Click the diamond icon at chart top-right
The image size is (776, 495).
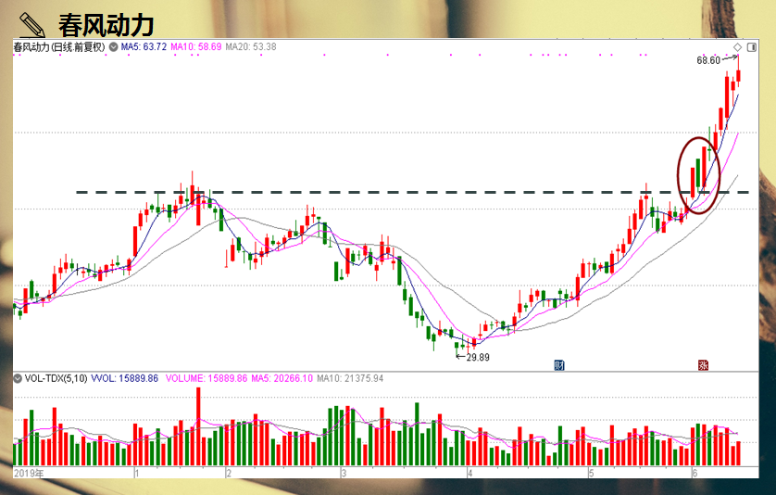(737, 46)
